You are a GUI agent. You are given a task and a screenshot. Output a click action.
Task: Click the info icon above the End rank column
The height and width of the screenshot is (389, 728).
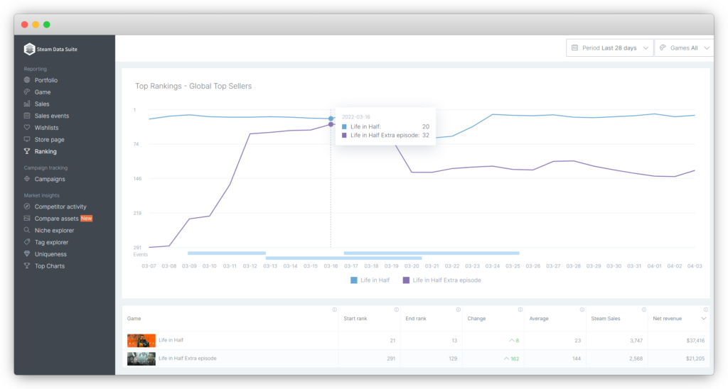point(459,309)
